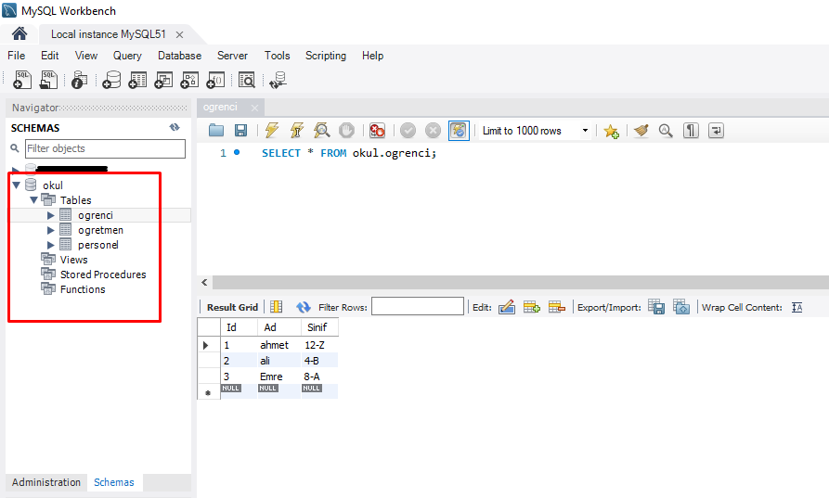Switch to the Administration tab
Image resolution: width=829 pixels, height=498 pixels.
(x=46, y=482)
